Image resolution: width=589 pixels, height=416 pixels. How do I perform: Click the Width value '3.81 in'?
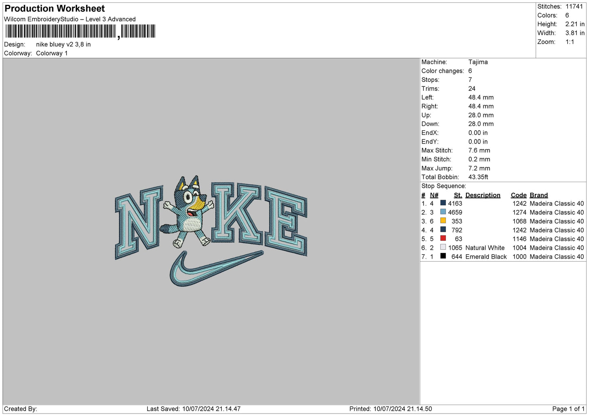coord(575,33)
